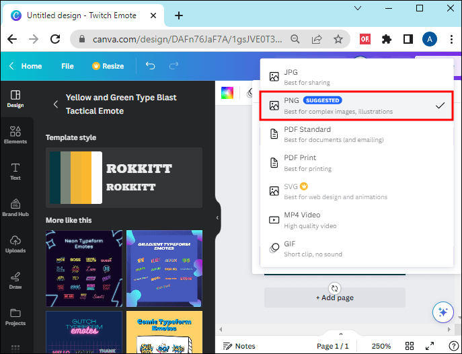Choose PDF Standard format

click(356, 134)
